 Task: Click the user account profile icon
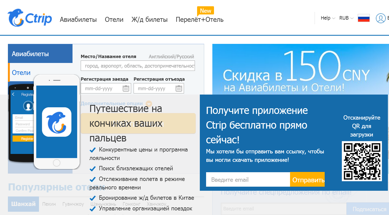click(x=381, y=18)
